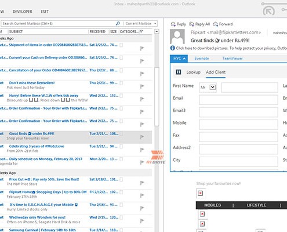Toggle category box for Price Cut email
Image resolution: width=287 pixels, height=232 pixels.
[x=121, y=179]
